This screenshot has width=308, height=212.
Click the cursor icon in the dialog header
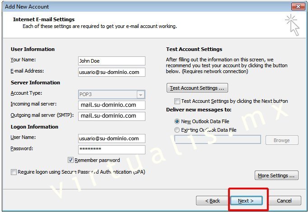click(x=293, y=25)
